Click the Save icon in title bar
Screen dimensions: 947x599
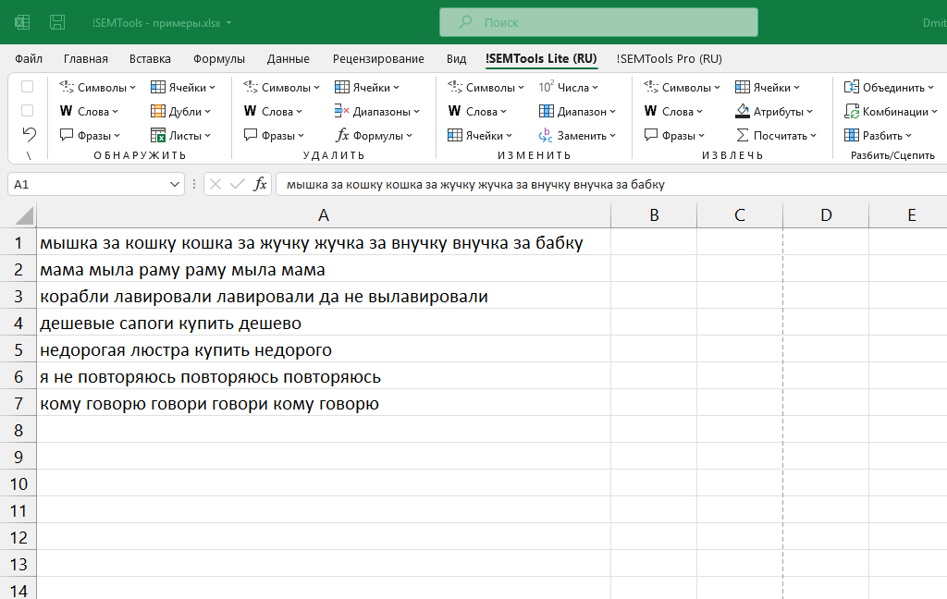pos(57,22)
